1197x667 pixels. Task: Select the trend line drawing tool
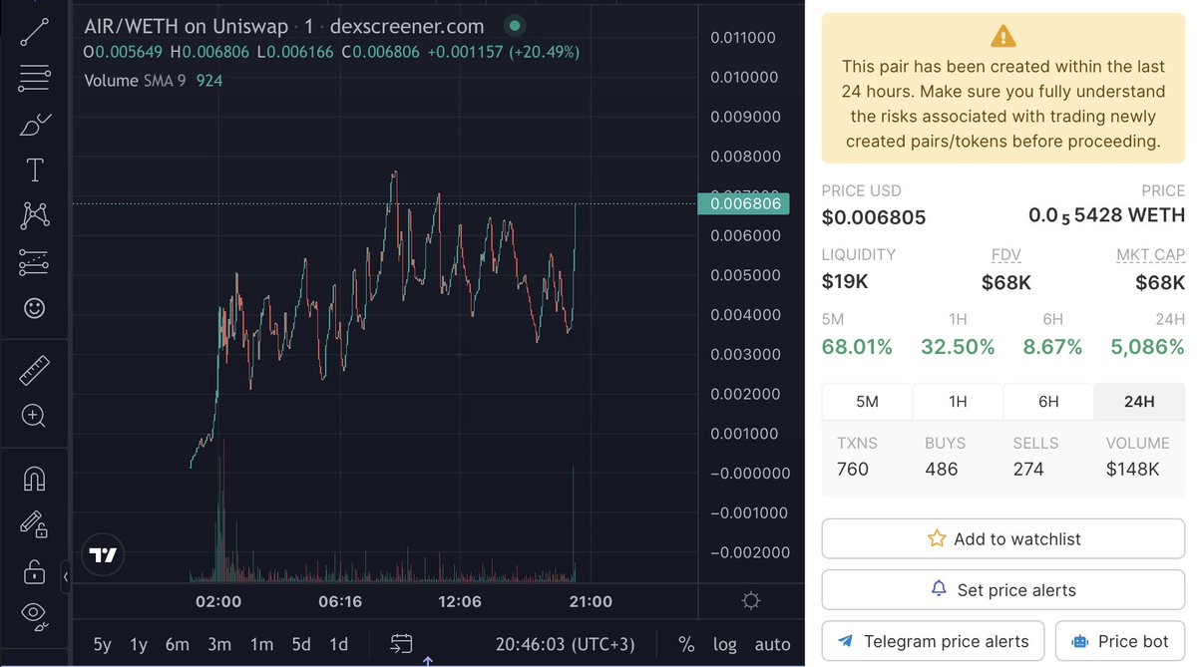coord(35,31)
